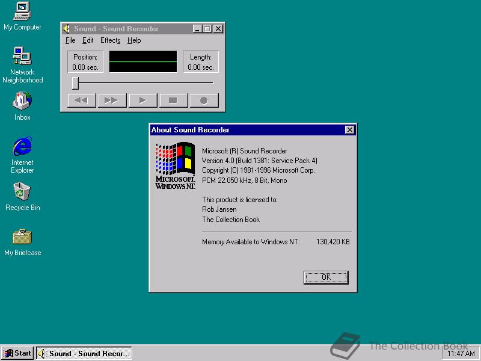Click the position slider thumb

[x=75, y=83]
